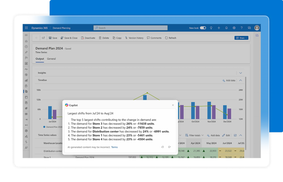283x182 pixels.
Task: Collapse the Insights section chevron
Action: click(x=241, y=73)
